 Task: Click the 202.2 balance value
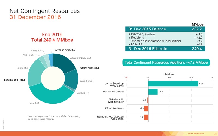pyautogui.click(x=197, y=29)
